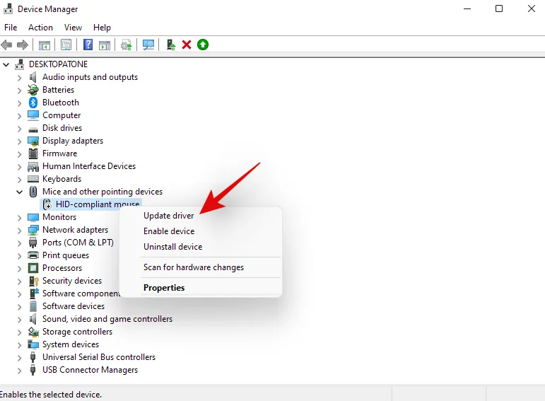
Task: Click the Network adapters category icon
Action: pos(33,230)
